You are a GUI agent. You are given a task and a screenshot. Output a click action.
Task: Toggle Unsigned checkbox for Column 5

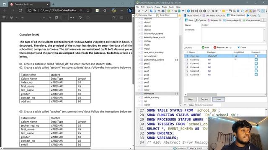pyautogui.click(x=256, y=71)
